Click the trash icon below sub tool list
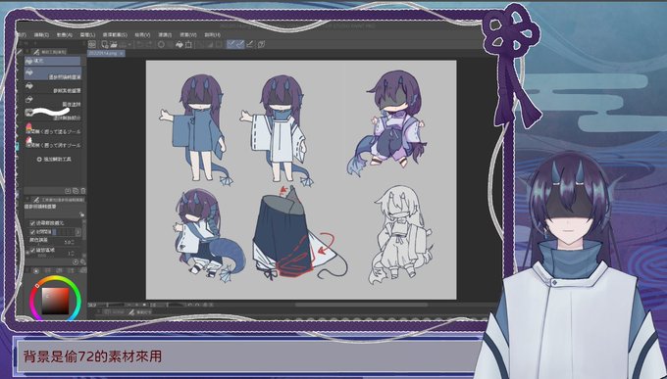This screenshot has width=667, height=379. click(x=83, y=191)
